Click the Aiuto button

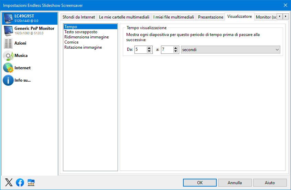tap(270, 182)
